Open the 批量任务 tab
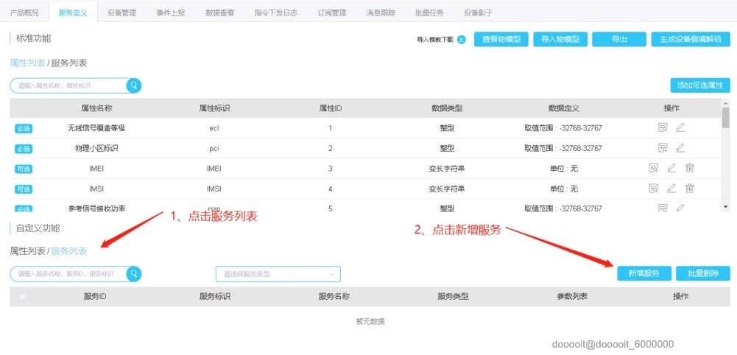The width and height of the screenshot is (737, 355). click(x=429, y=13)
